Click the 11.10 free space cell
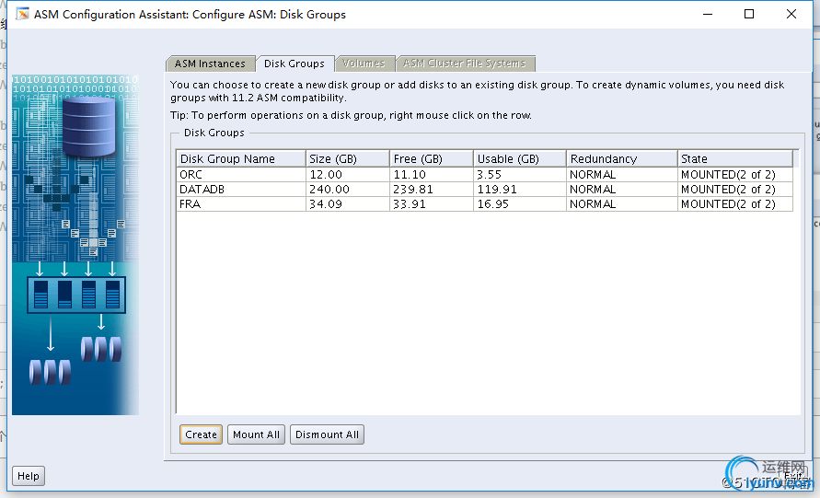 click(x=432, y=174)
